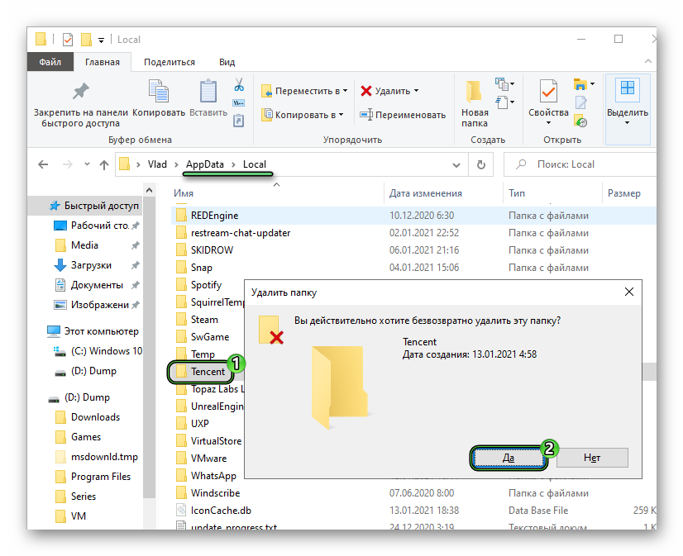Switch to the 'Вид' ribbon tab
The image size is (683, 556).
(x=227, y=62)
